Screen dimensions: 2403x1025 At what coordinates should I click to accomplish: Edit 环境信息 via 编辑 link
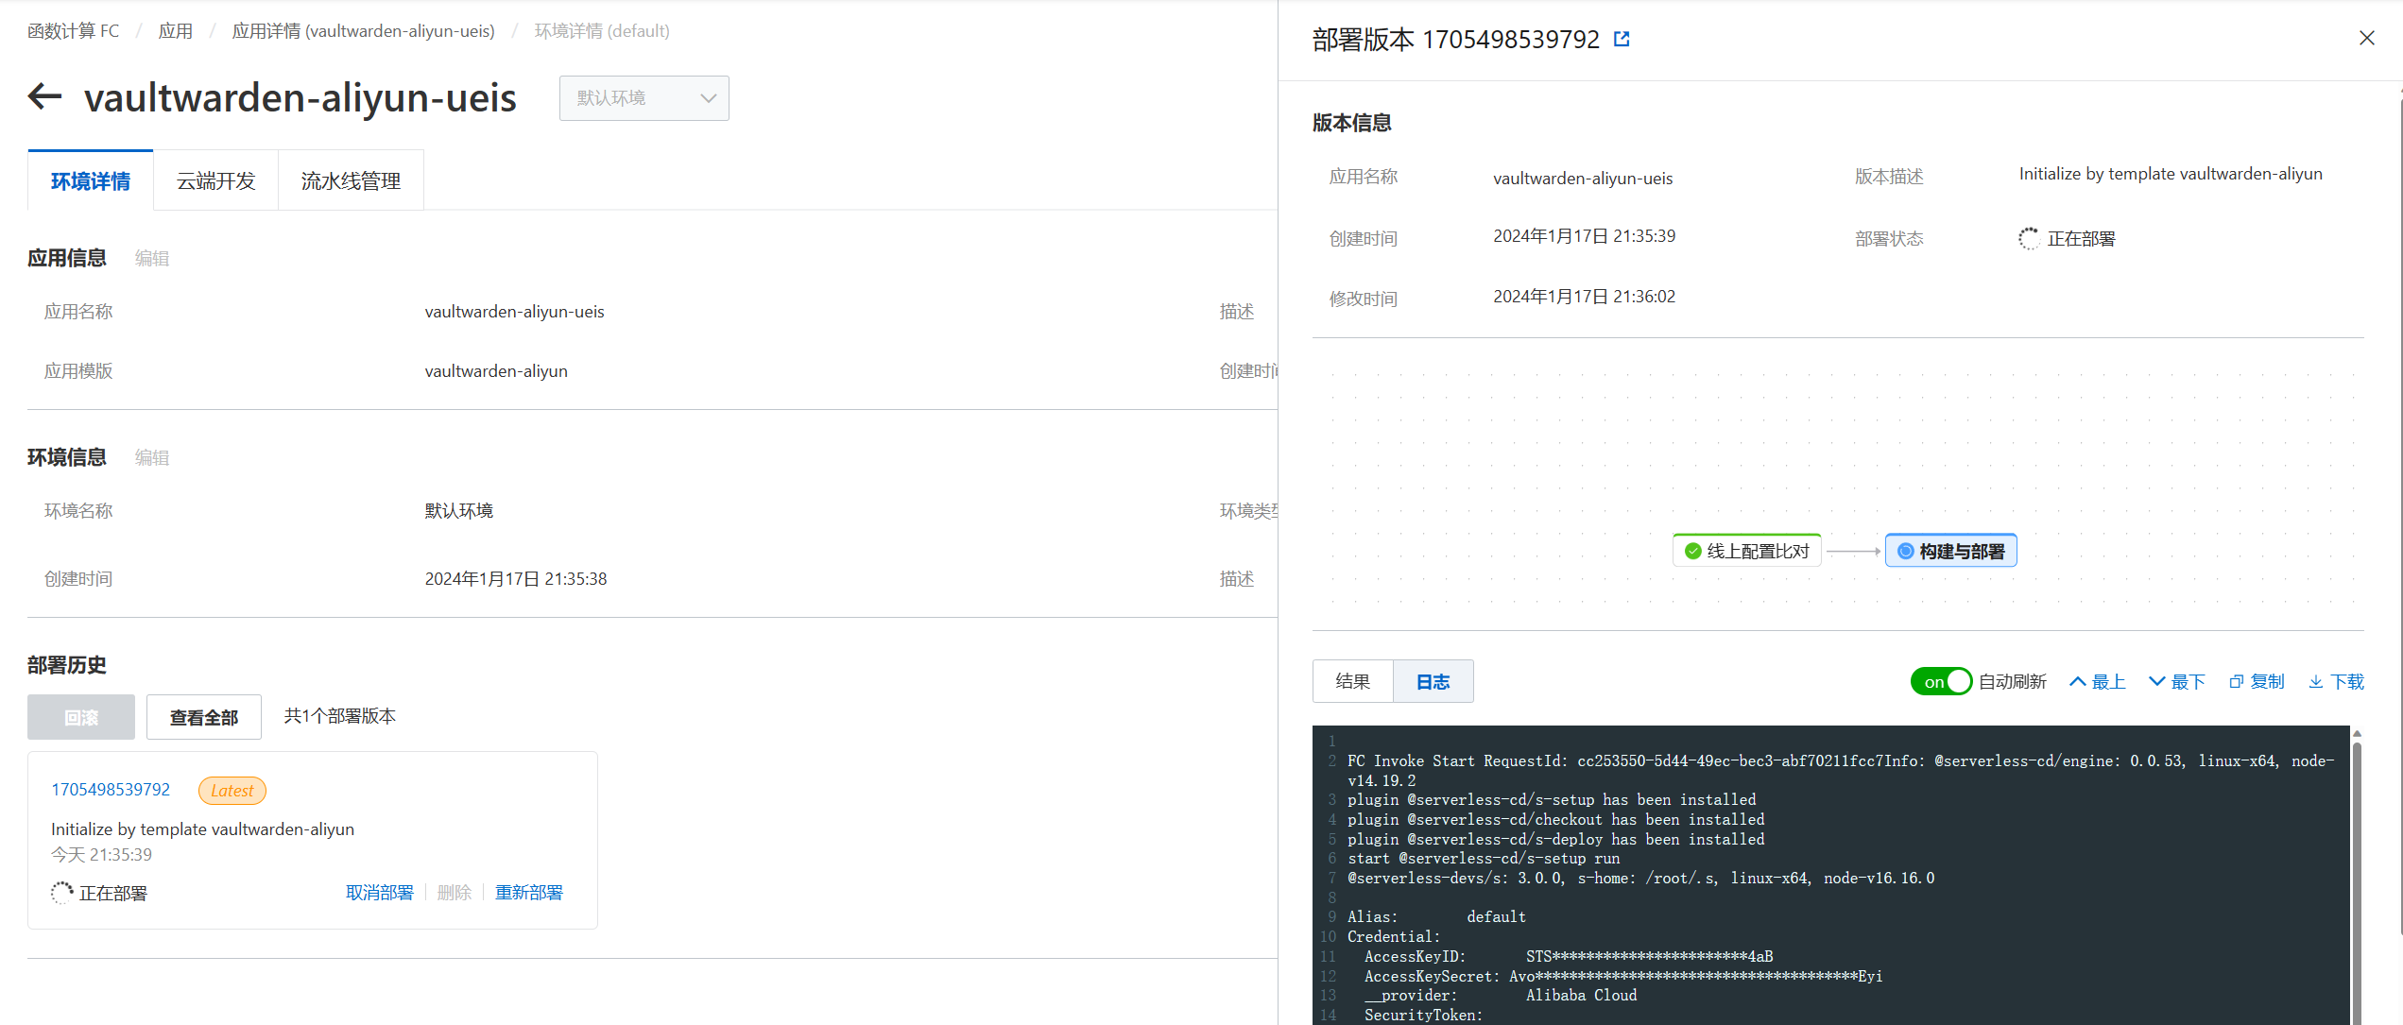click(152, 458)
